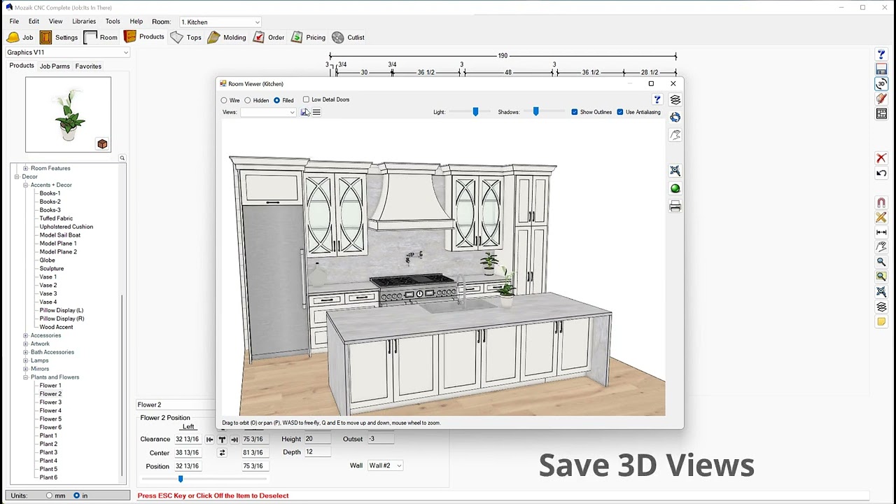Select Flower 2 in the product tree
The height and width of the screenshot is (504, 896).
tap(50, 394)
